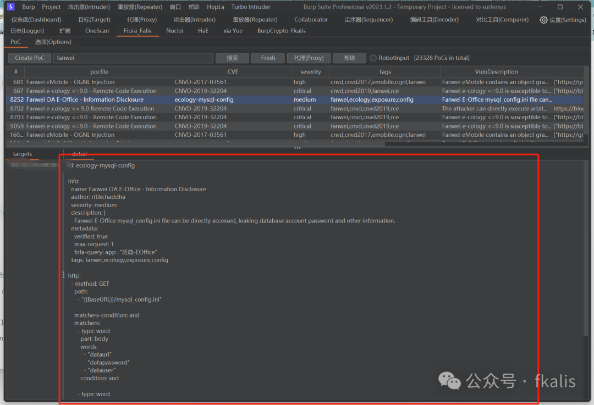
Task: Switch to the xia Yue tab
Action: click(x=233, y=31)
